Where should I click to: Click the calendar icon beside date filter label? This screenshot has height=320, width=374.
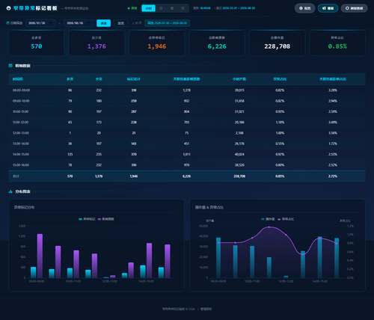tap(7, 23)
